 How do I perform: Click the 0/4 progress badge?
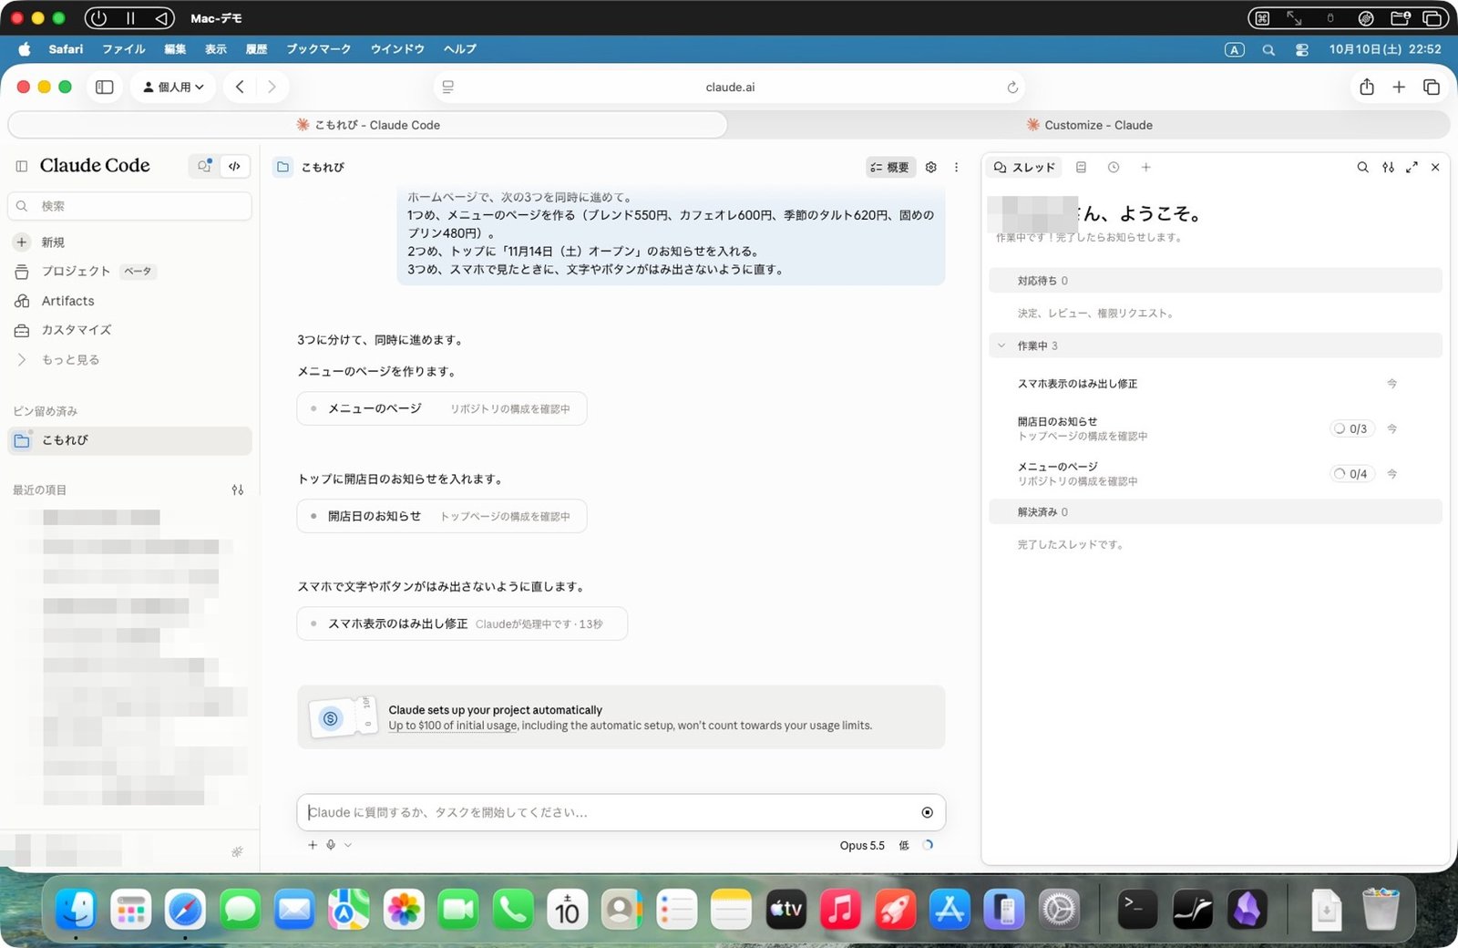(1351, 474)
